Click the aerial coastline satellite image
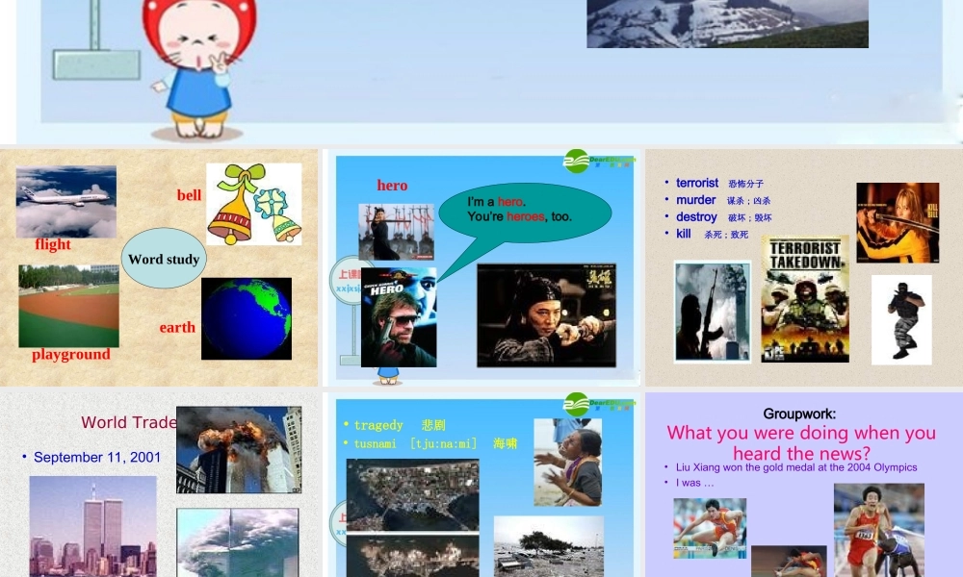 pyautogui.click(x=413, y=495)
